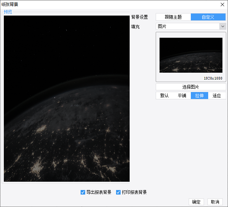Confirm with the 确定 button
Image resolution: width=228 pixels, height=207 pixels.
pos(196,202)
